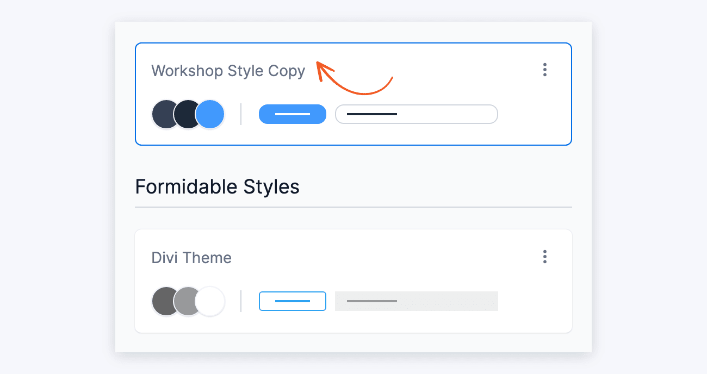Click the outlined button preview in Divi Theme
The height and width of the screenshot is (374, 707).
[x=293, y=301]
